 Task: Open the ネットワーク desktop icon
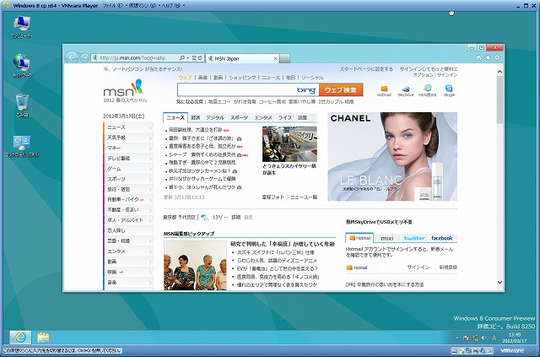tap(22, 66)
